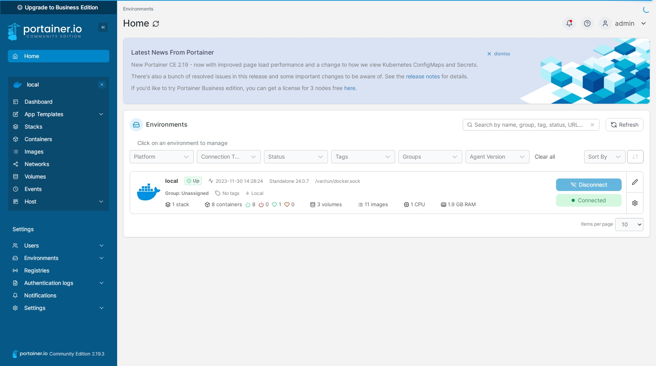Expand Authentication logs submenu
The width and height of the screenshot is (656, 366).
pyautogui.click(x=102, y=283)
